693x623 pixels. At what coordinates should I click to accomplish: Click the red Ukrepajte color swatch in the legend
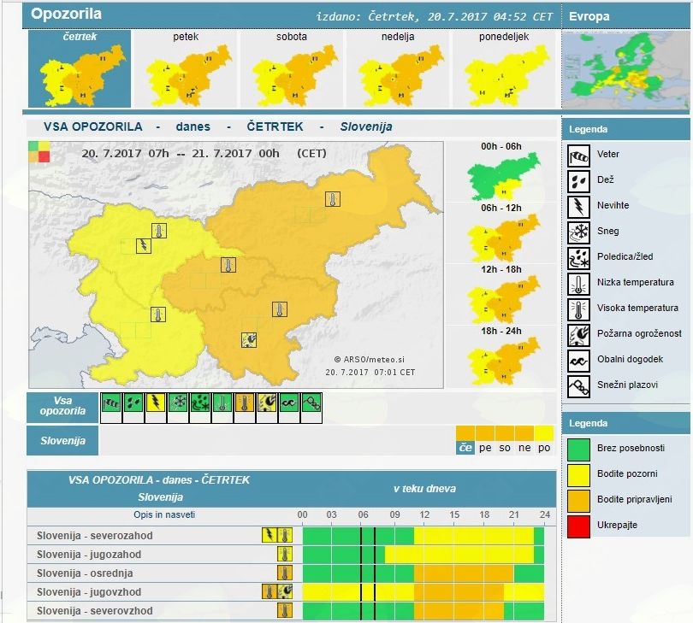pyautogui.click(x=578, y=525)
